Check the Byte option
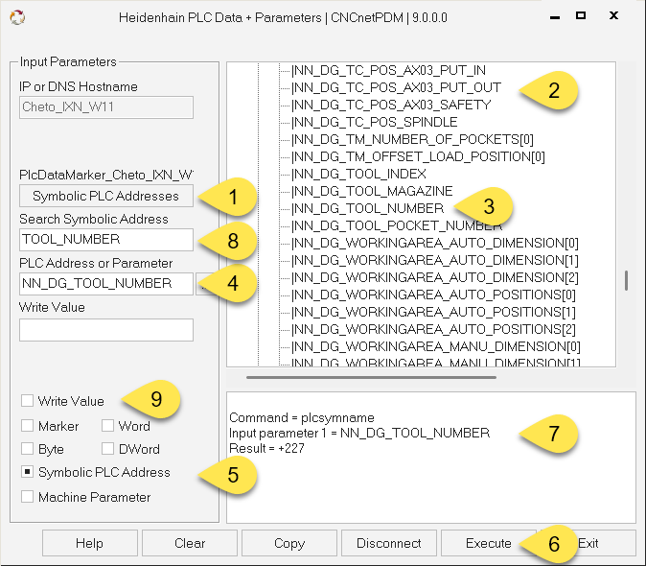This screenshot has width=646, height=566. [x=27, y=449]
